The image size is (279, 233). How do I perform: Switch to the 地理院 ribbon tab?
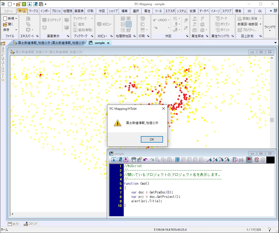point(68,11)
